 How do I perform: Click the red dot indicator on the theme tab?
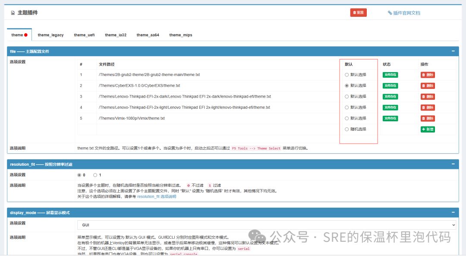(x=25, y=35)
